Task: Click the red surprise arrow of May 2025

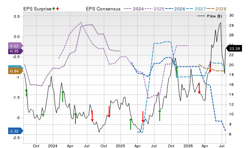Action: tap(143, 117)
